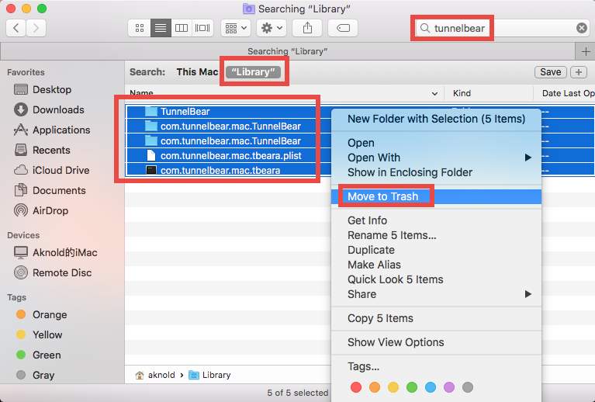
Task: Open Applications in the sidebar
Action: [x=52, y=130]
